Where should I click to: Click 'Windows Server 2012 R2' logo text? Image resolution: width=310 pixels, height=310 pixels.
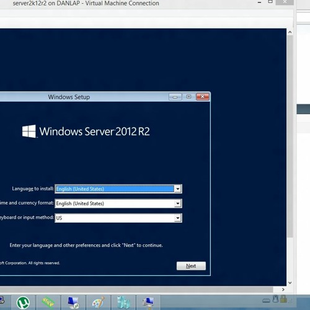pyautogui.click(x=94, y=131)
